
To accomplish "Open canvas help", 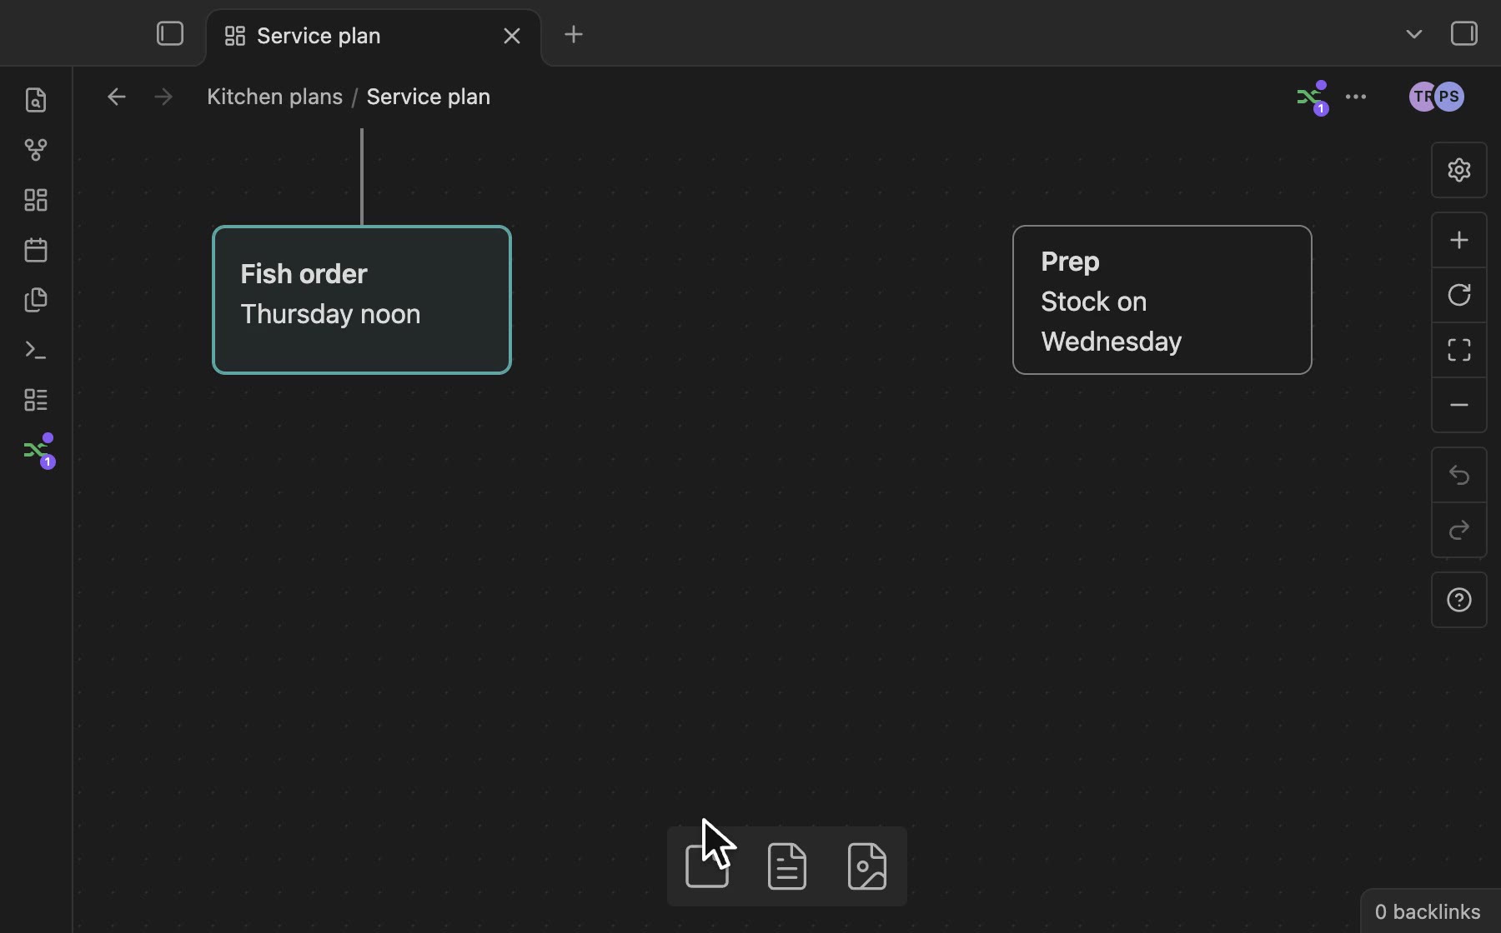I will point(1459,600).
